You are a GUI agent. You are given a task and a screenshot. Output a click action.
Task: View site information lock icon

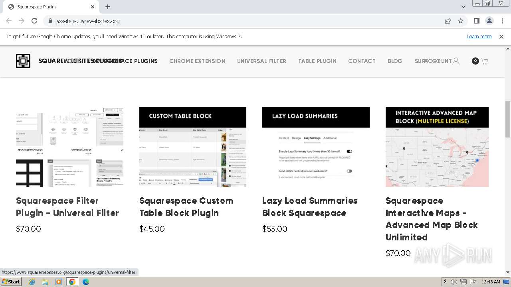pyautogui.click(x=50, y=21)
